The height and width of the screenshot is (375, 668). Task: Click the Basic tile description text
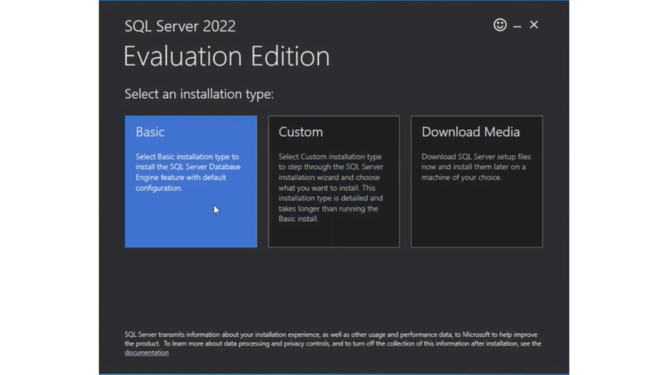[189, 172]
